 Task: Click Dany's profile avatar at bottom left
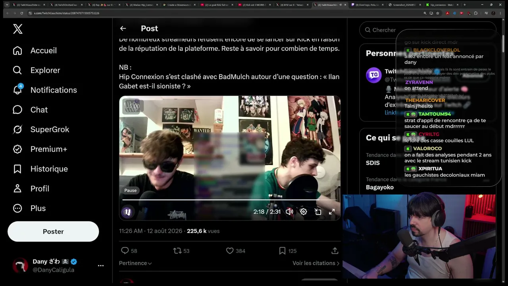(20, 265)
